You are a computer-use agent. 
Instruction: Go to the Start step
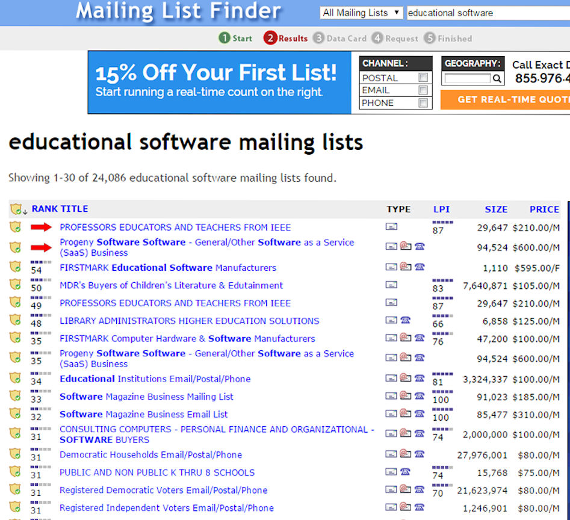pos(235,38)
